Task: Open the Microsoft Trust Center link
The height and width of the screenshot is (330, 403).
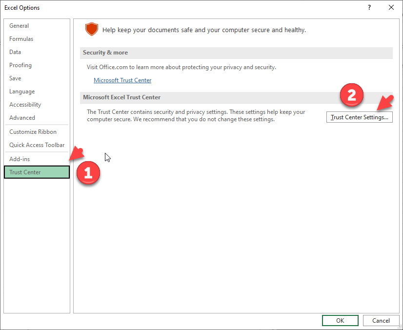Action: 122,80
